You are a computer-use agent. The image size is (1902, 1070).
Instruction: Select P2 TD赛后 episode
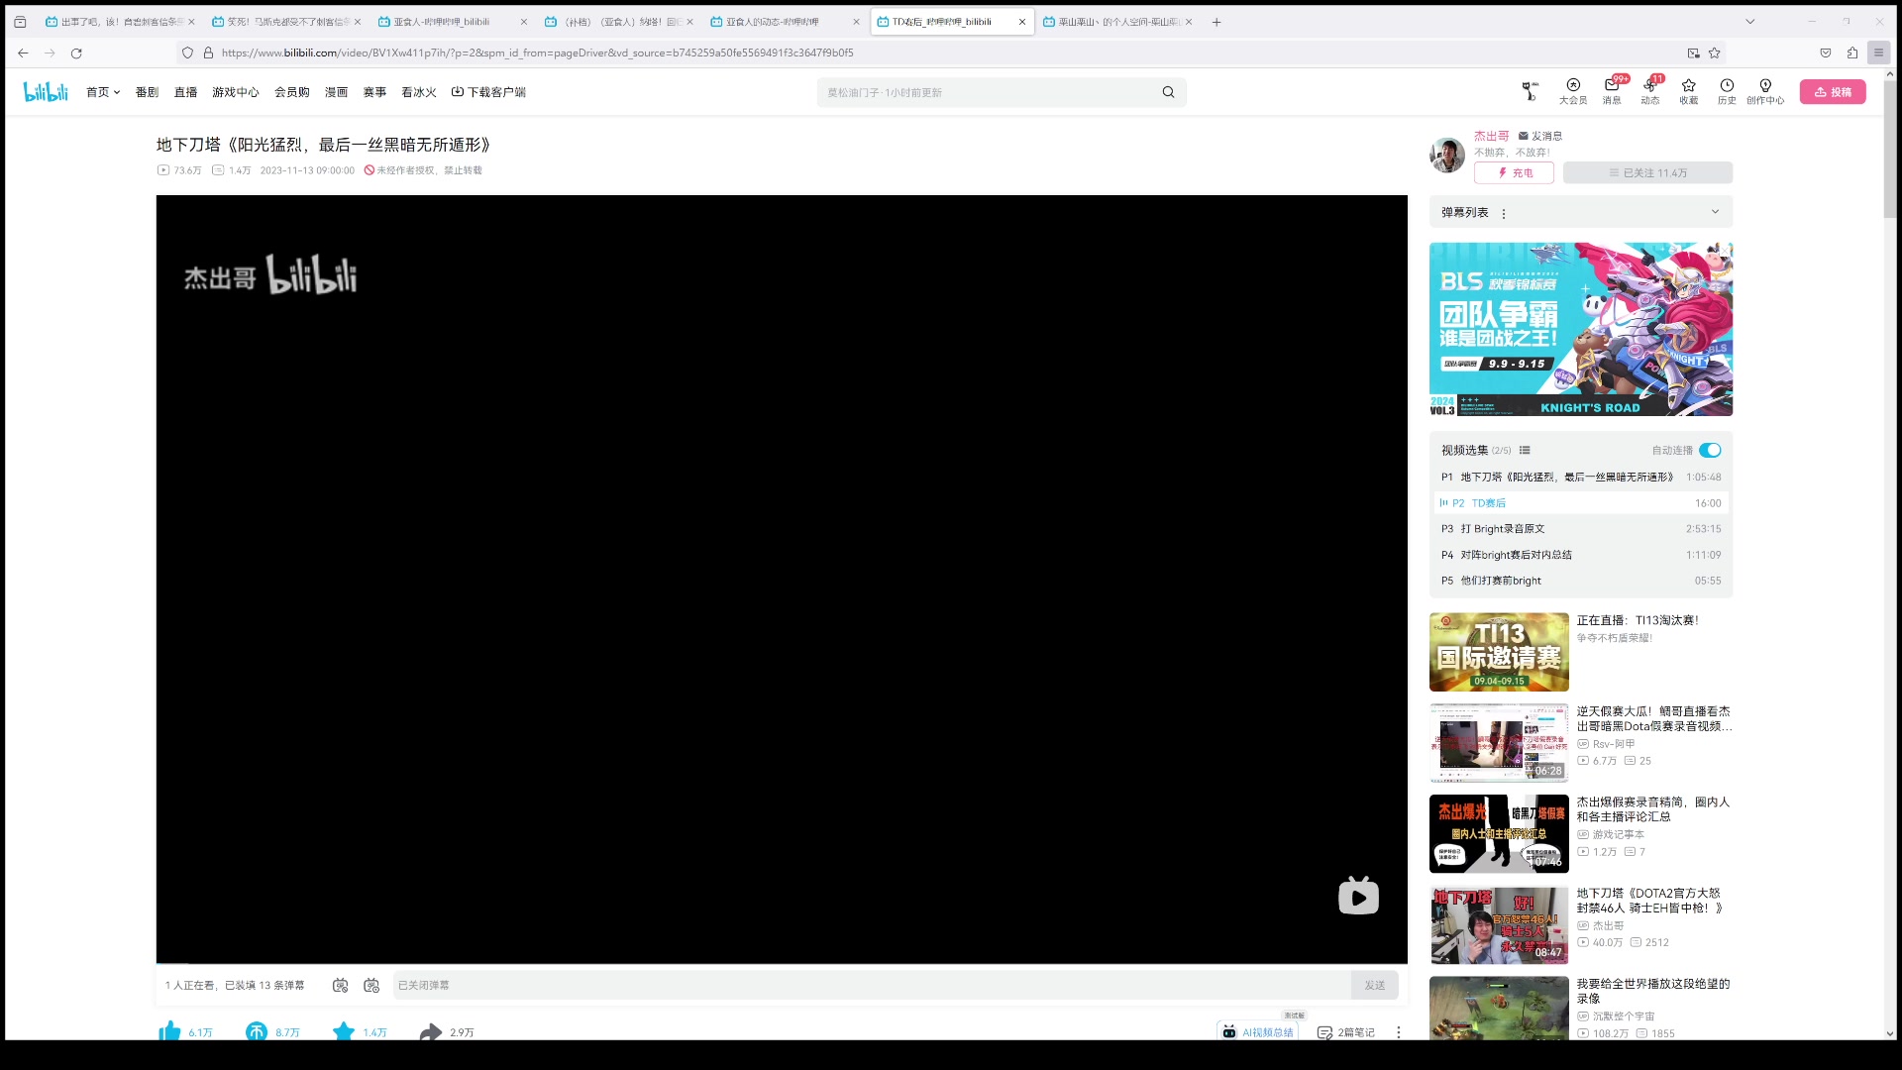[x=1580, y=502]
